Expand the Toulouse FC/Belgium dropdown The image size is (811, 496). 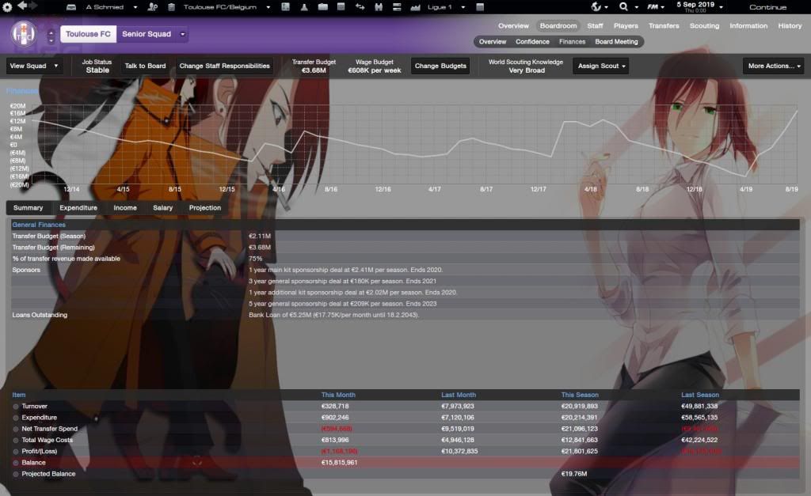point(268,7)
